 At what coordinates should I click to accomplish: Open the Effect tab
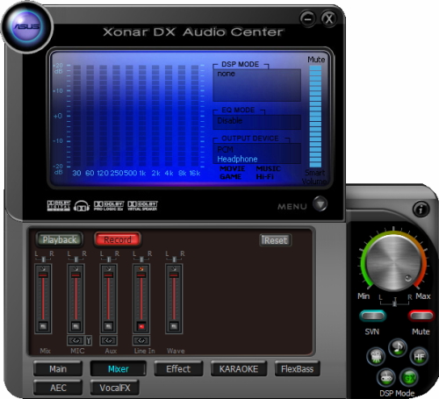click(x=178, y=369)
